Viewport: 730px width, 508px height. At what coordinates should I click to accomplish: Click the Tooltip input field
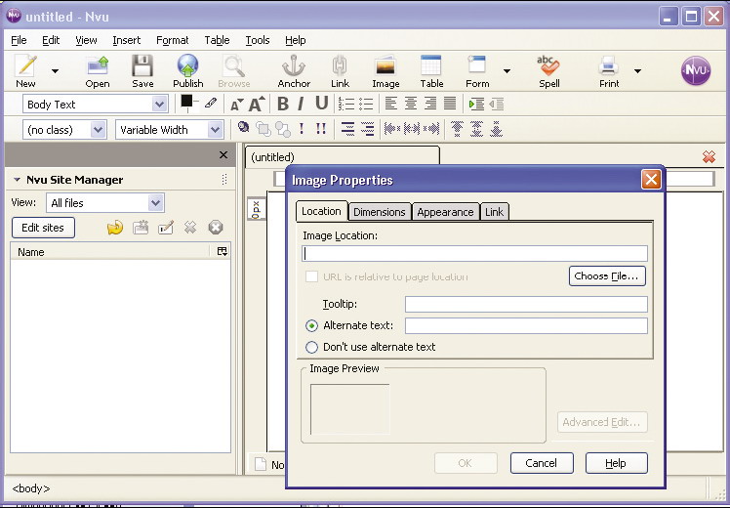click(x=526, y=305)
